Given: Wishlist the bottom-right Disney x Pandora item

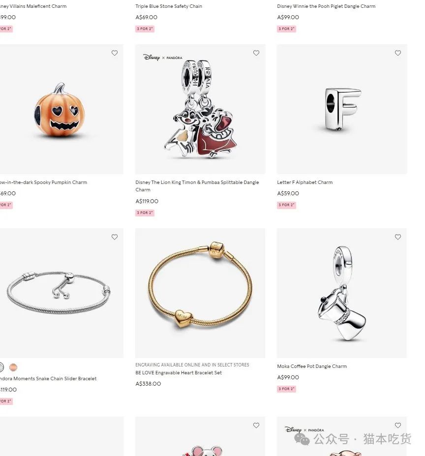Looking at the screenshot, I should coord(398,426).
